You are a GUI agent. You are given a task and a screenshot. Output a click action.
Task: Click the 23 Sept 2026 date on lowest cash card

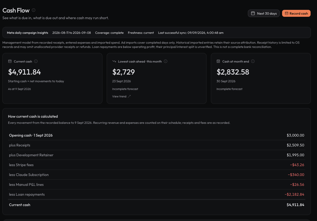(x=121, y=81)
